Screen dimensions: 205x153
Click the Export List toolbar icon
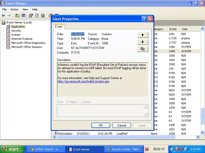(x=43, y=16)
